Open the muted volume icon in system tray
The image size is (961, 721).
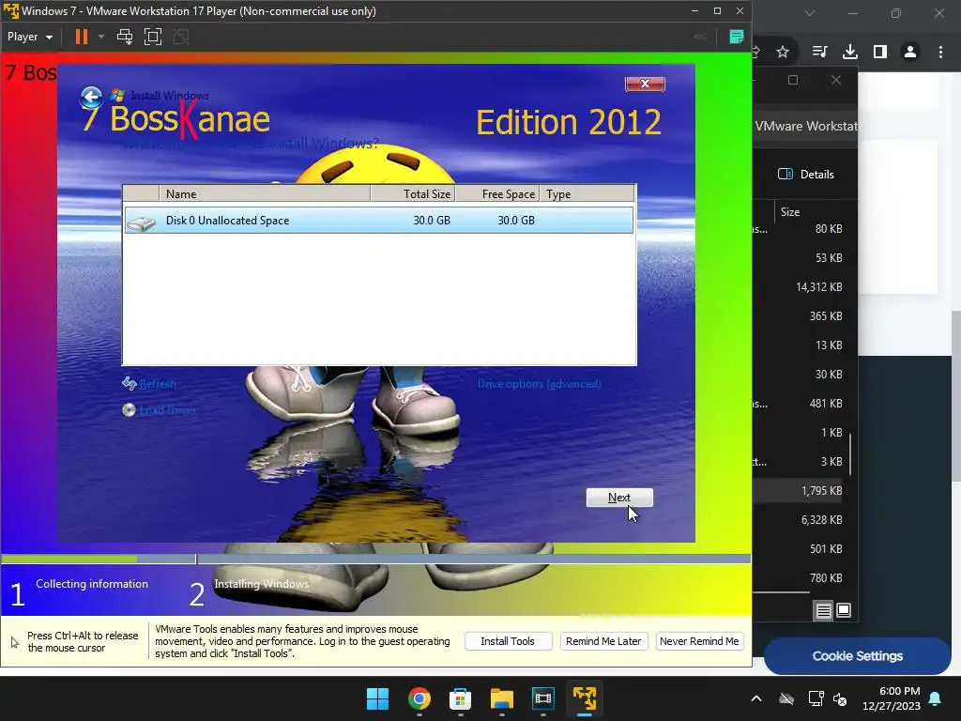tap(840, 698)
